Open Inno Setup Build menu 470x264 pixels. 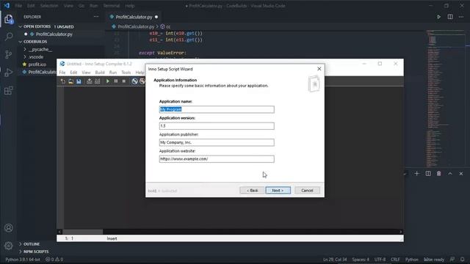pyautogui.click(x=100, y=73)
